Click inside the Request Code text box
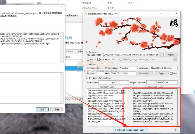The height and width of the screenshot is (134, 195). pyautogui.click(x=107, y=107)
